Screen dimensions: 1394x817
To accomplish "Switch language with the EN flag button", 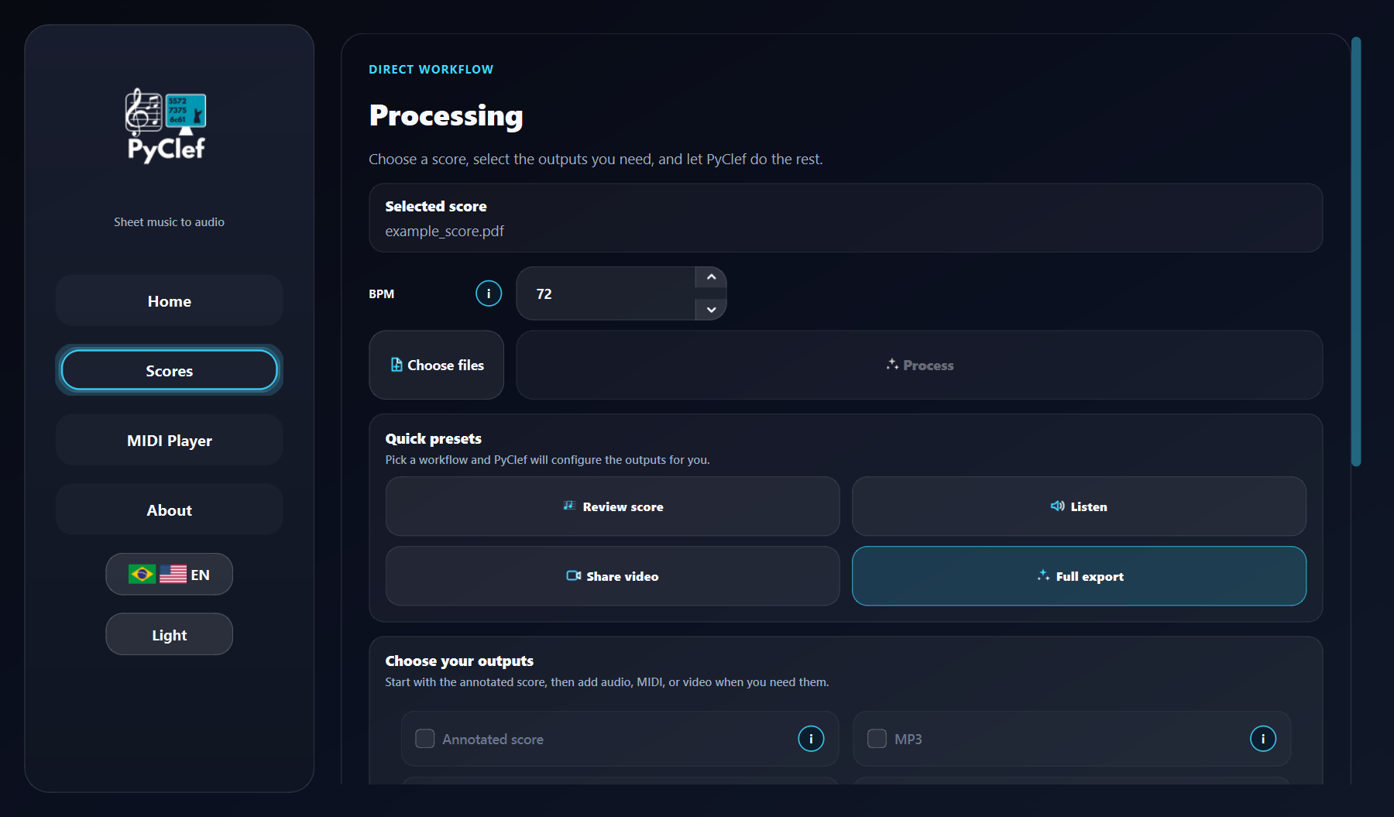I will pyautogui.click(x=169, y=575).
